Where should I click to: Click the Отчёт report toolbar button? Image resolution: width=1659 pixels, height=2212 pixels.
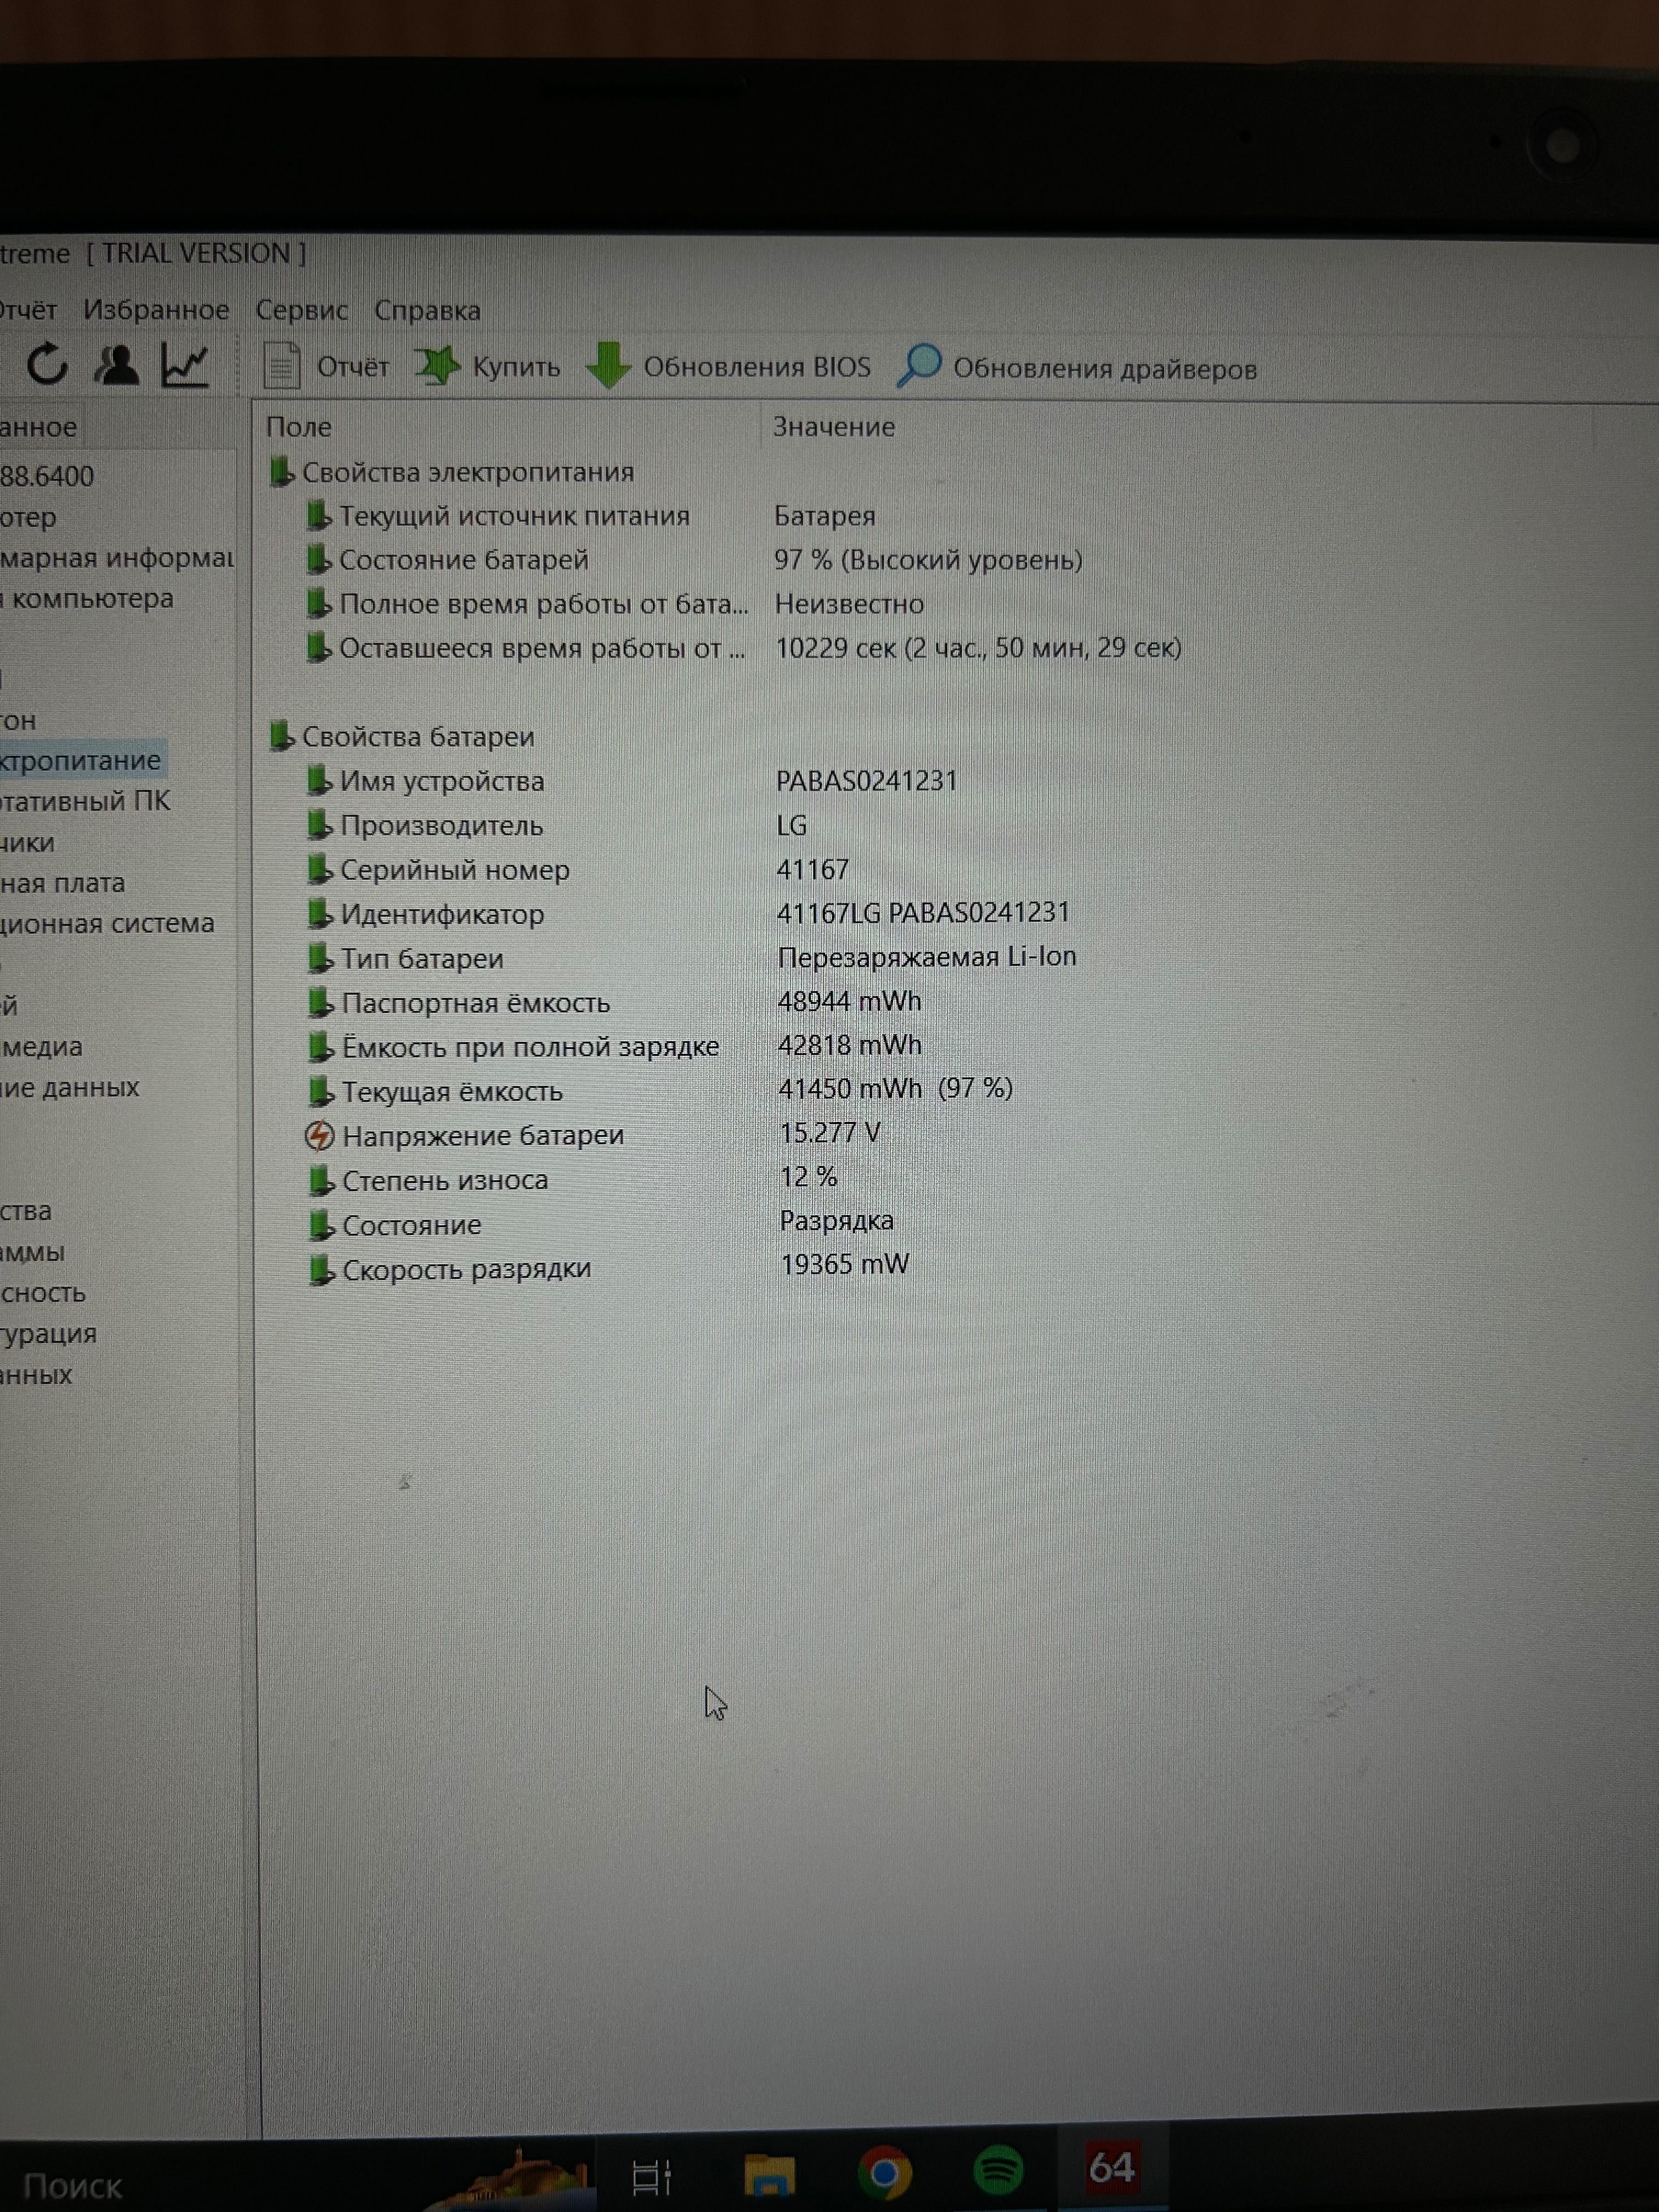coord(326,367)
